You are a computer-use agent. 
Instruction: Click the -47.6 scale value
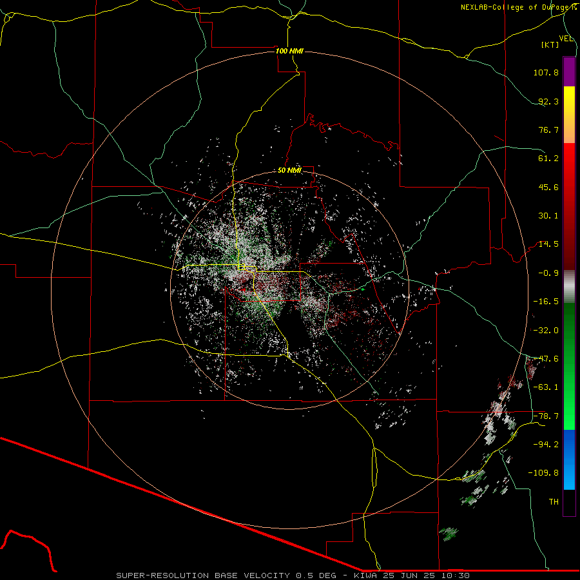(x=546, y=359)
